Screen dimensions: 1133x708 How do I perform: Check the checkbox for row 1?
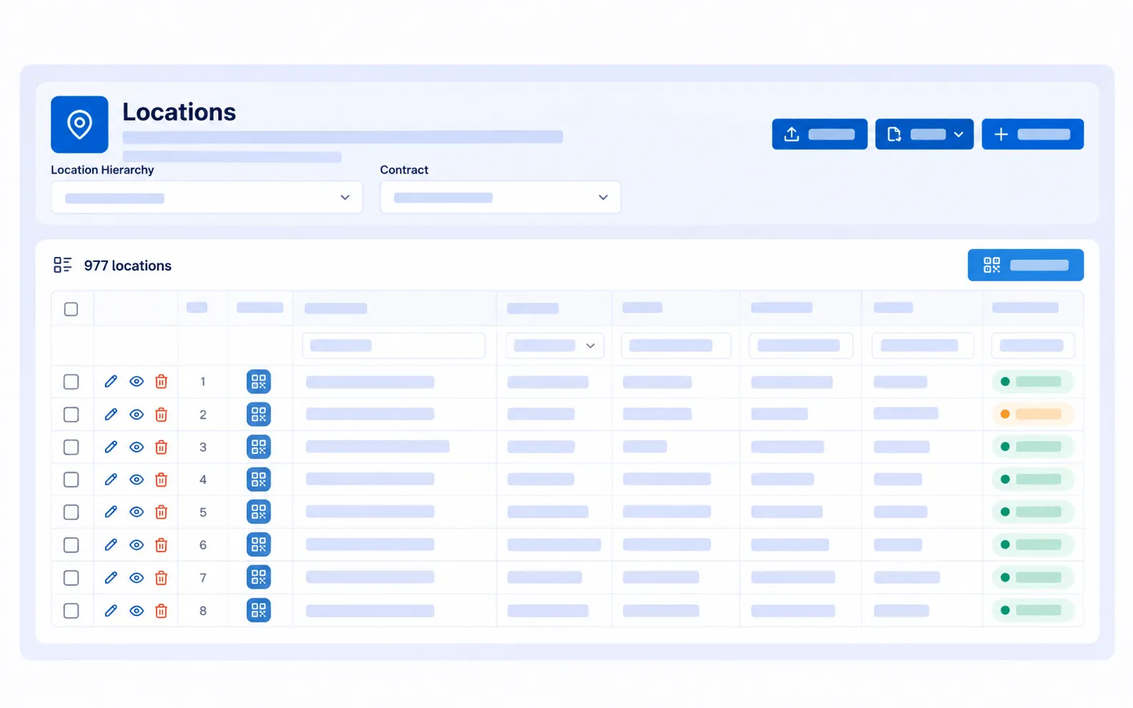click(x=71, y=382)
